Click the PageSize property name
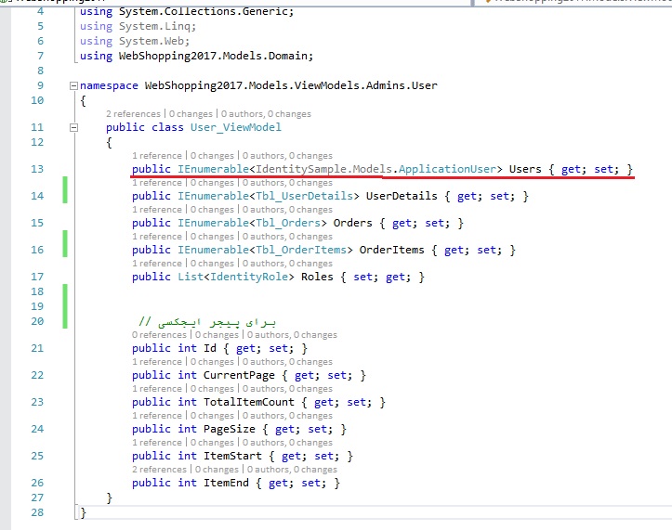The width and height of the screenshot is (672, 530). click(230, 430)
